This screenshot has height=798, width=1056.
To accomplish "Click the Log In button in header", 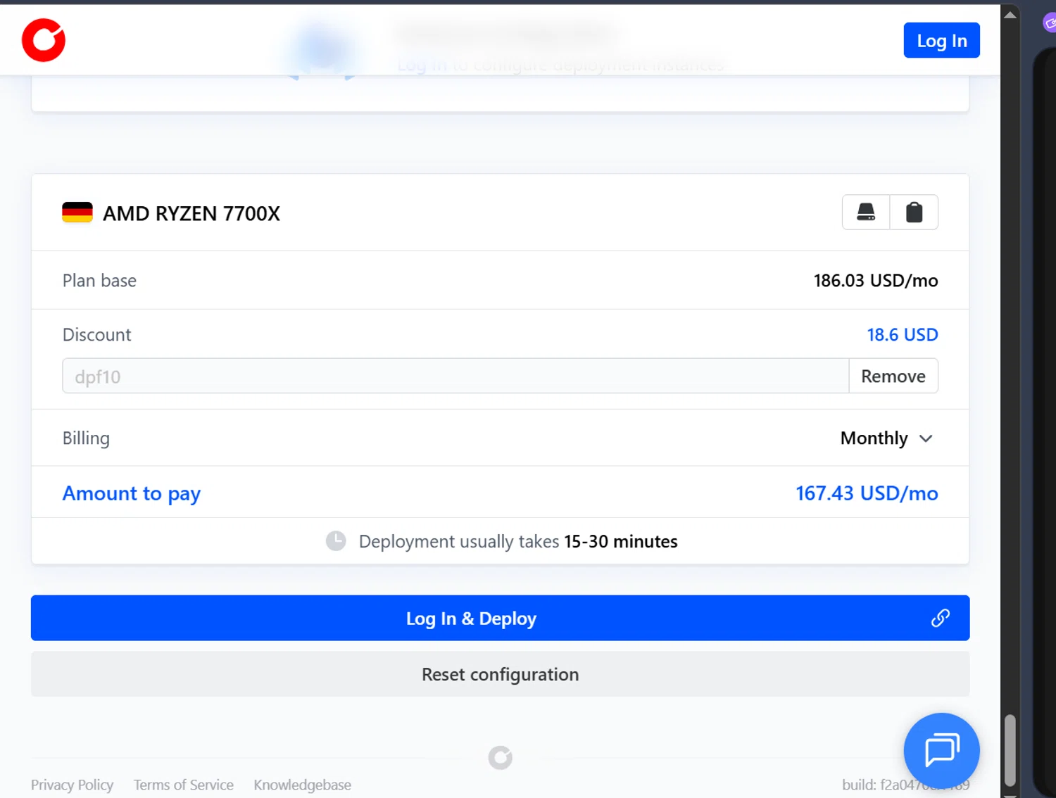I will [x=941, y=41].
